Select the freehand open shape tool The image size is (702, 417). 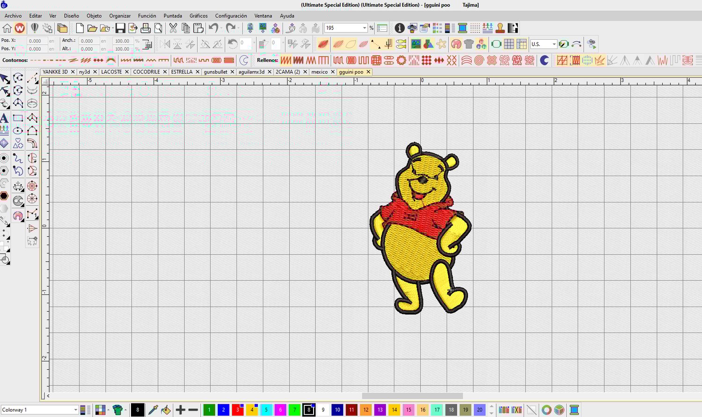[x=18, y=158]
